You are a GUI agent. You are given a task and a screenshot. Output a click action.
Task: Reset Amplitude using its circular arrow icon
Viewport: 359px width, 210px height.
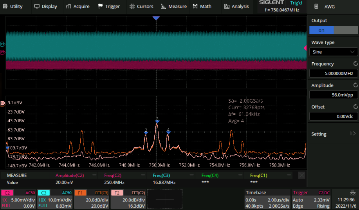click(x=355, y=85)
